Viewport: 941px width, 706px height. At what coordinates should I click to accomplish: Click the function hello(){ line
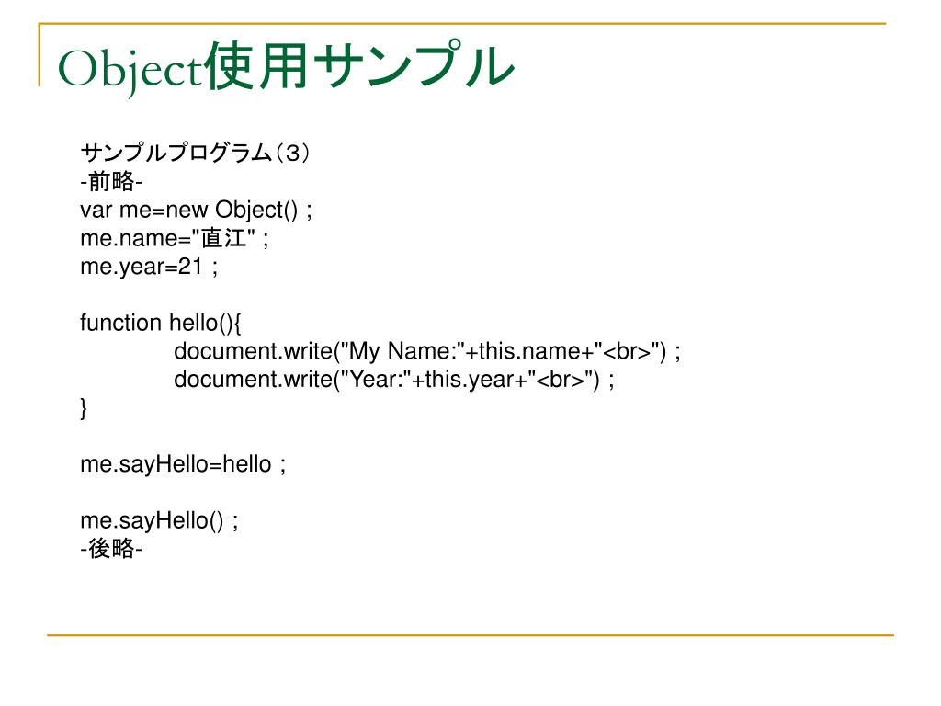[x=160, y=323]
